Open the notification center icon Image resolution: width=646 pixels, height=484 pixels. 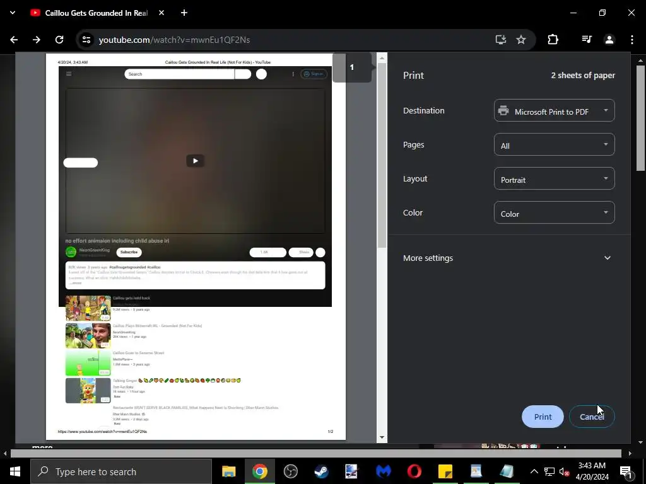pyautogui.click(x=626, y=471)
